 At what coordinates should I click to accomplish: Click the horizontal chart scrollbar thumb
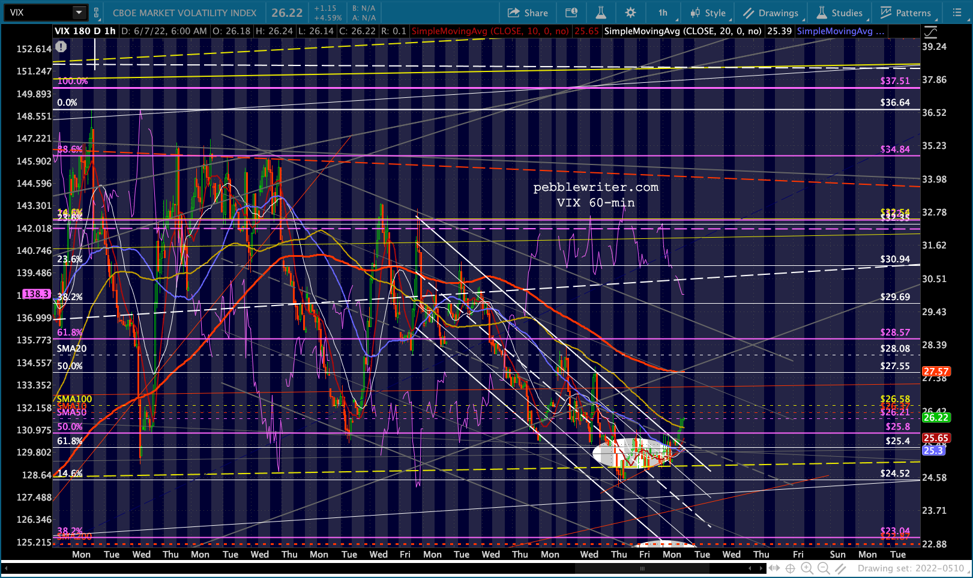pyautogui.click(x=642, y=568)
